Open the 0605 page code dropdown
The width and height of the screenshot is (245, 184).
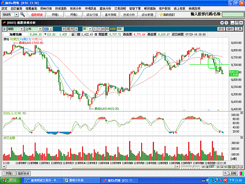(x=17, y=15)
